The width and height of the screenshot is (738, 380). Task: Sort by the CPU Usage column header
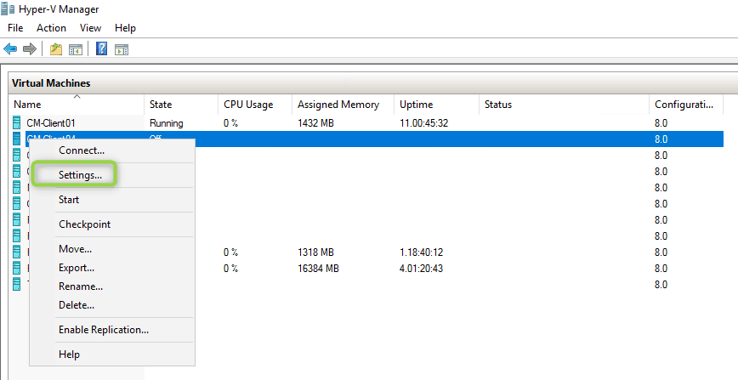(255, 105)
